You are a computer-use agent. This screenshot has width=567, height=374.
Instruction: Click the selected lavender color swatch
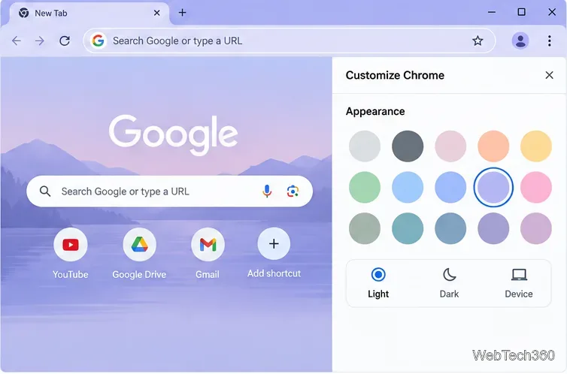pos(493,187)
